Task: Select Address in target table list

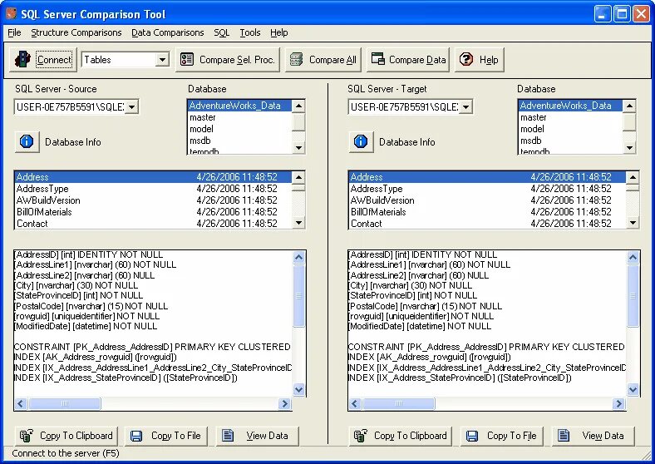Action: tap(487, 177)
